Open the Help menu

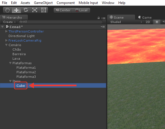(122, 3)
